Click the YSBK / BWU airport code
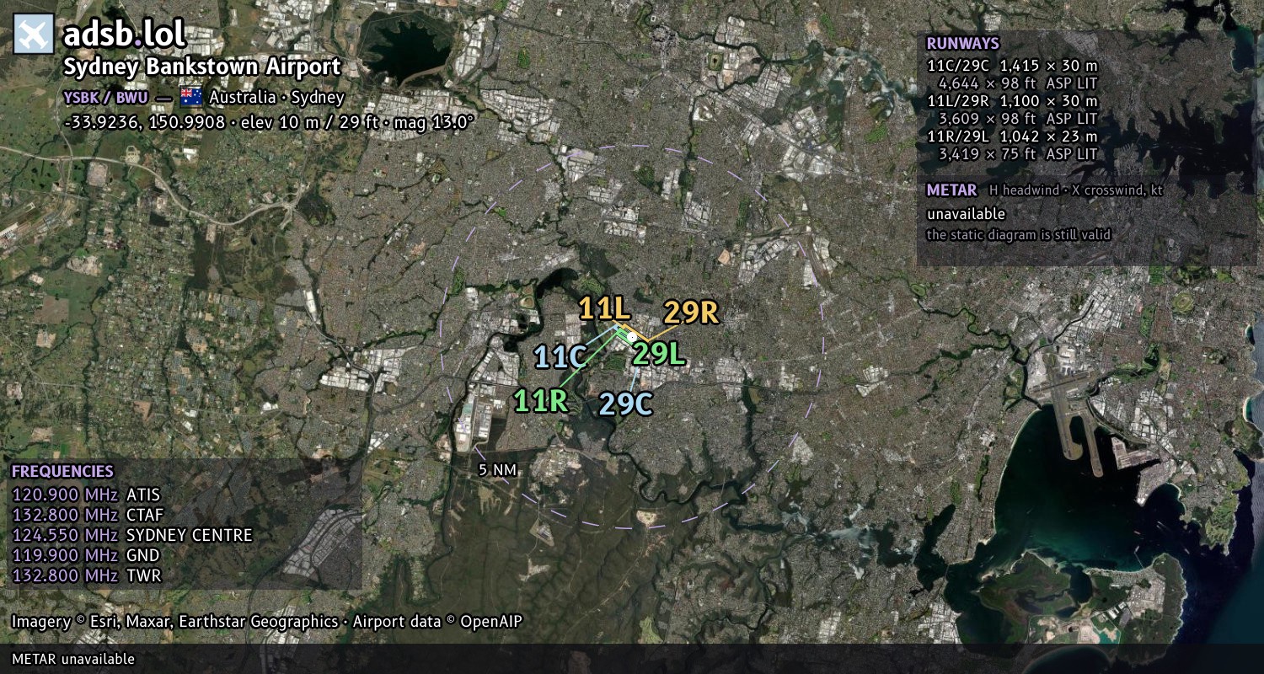Viewport: 1264px width, 674px height. (x=106, y=97)
